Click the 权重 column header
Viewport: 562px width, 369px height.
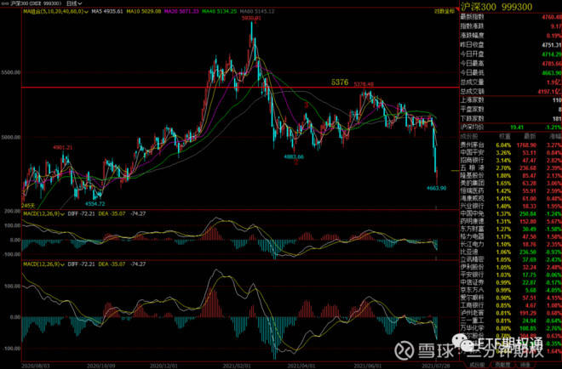503,136
